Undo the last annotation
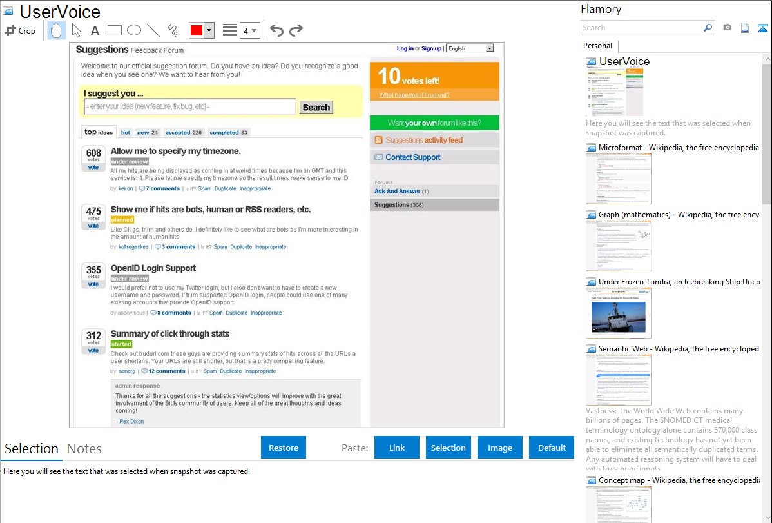 click(276, 30)
